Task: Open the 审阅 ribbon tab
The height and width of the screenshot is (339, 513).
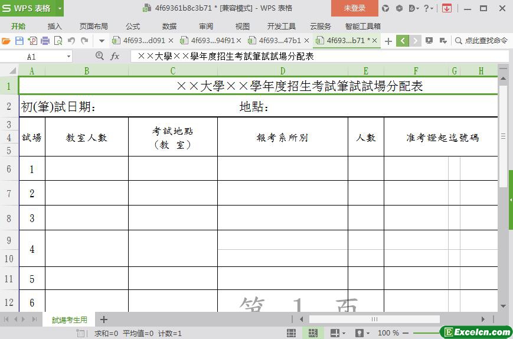Action: 206,26
